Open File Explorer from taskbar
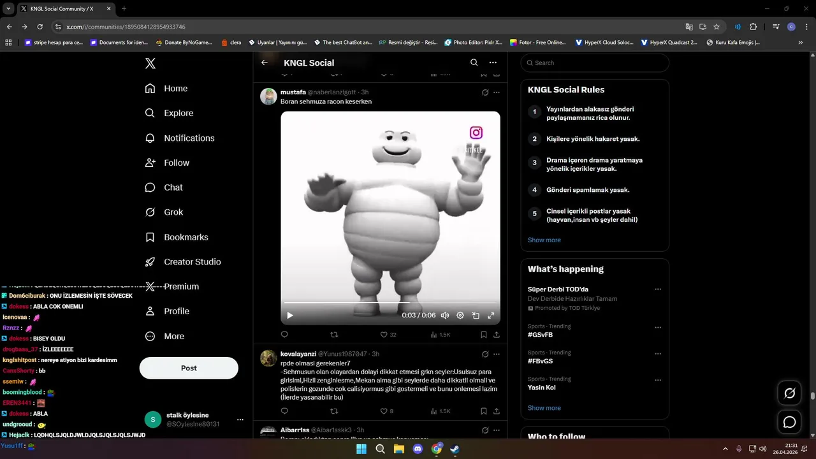The image size is (816, 459). coord(399,449)
